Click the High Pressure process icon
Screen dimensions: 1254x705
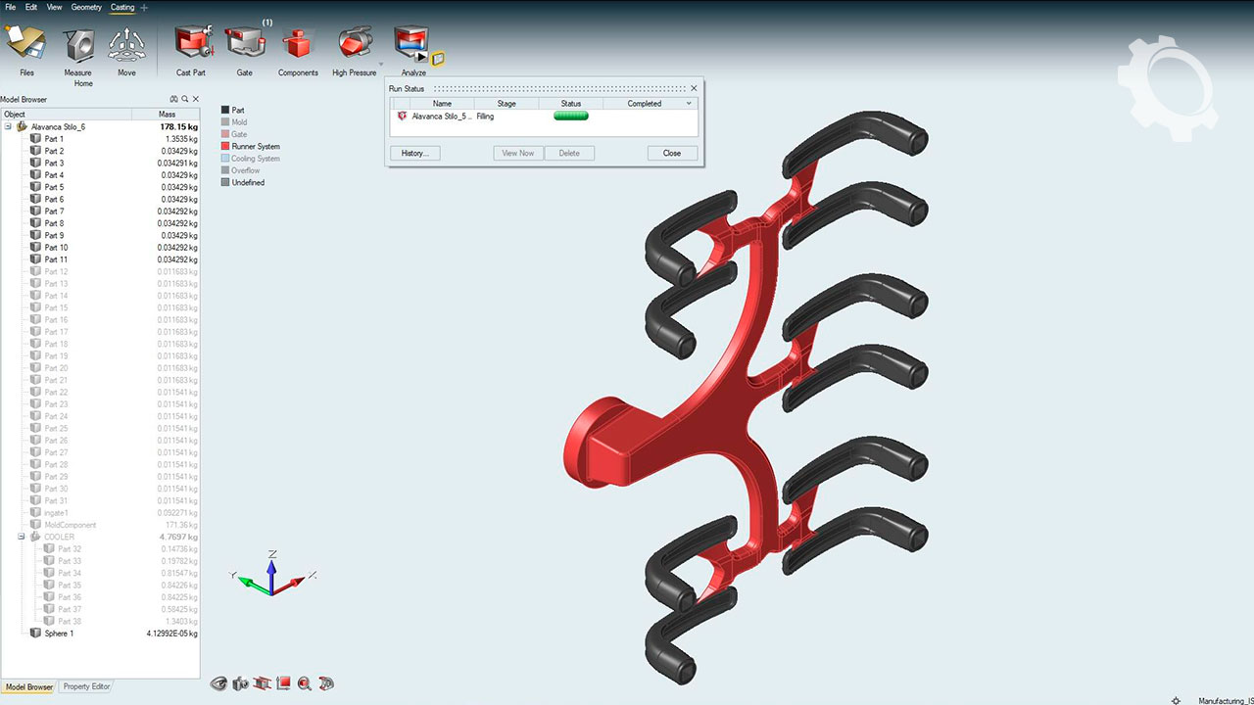(x=354, y=43)
